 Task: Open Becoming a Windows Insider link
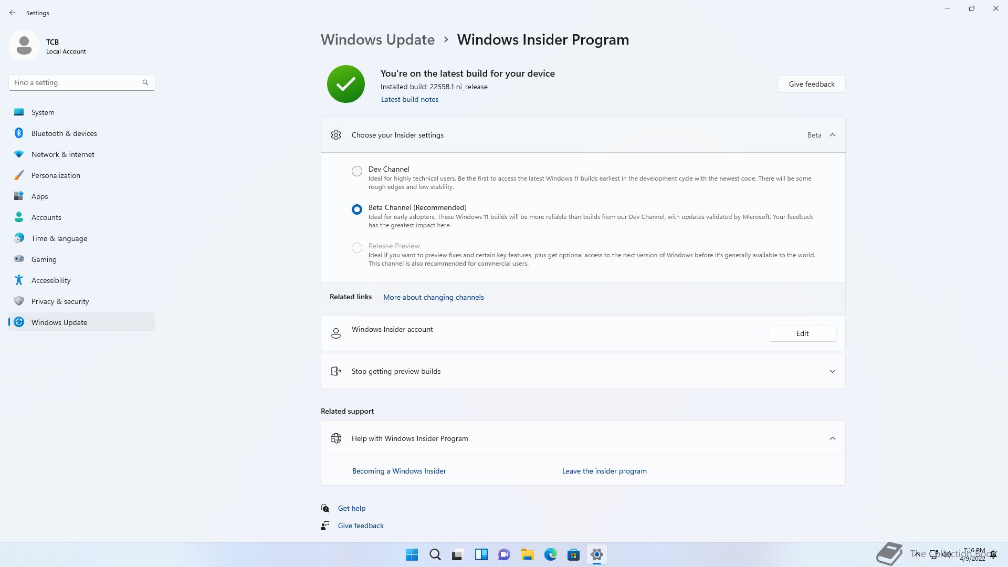399,471
